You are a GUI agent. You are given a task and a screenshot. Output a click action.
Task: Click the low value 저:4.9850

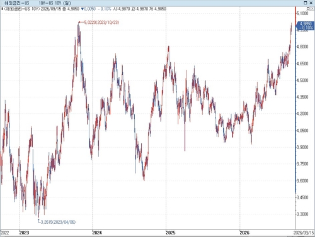coord(157,9)
